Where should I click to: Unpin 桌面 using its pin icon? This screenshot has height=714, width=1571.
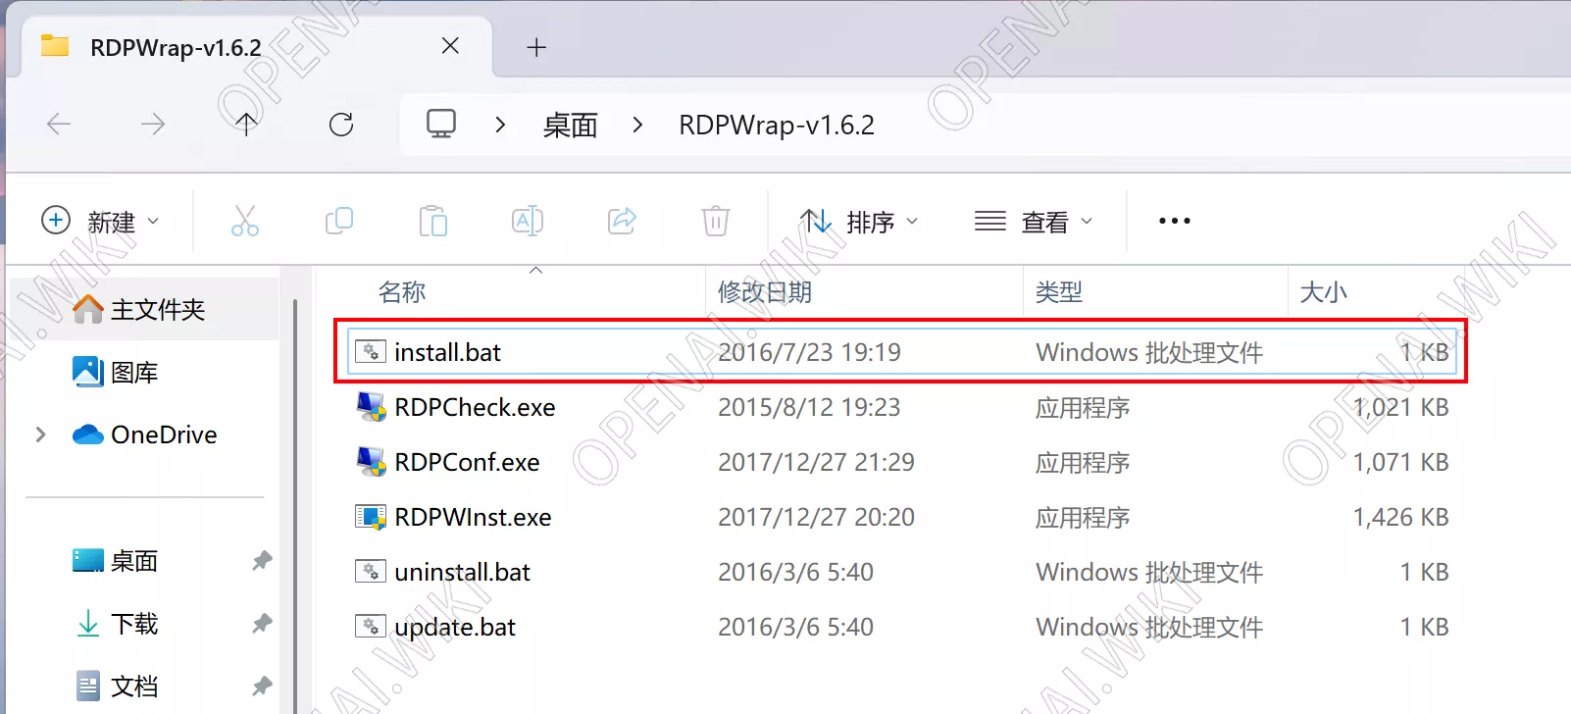(262, 561)
